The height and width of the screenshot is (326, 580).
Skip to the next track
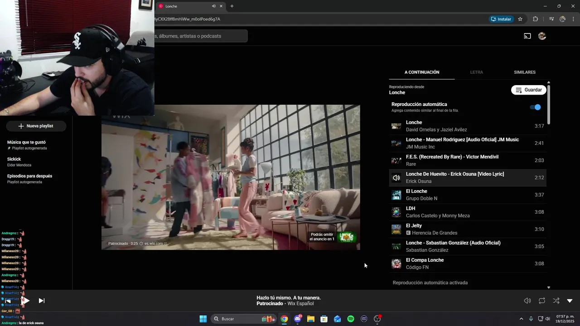tap(41, 301)
